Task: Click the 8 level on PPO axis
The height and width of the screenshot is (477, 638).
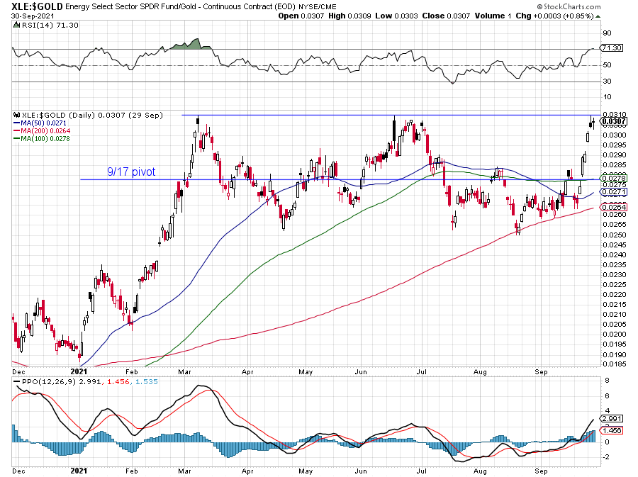Action: click(x=607, y=381)
